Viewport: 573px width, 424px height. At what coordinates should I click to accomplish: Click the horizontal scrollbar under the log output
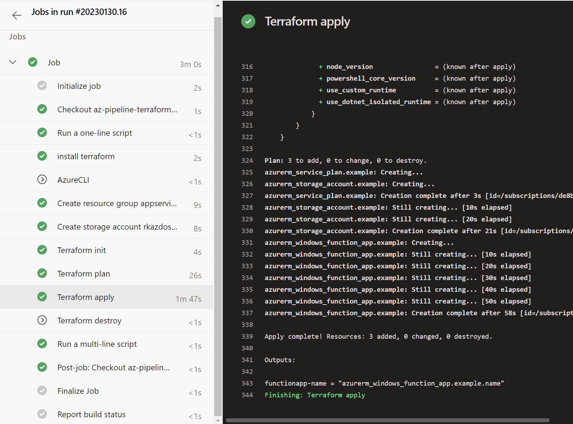(x=387, y=420)
